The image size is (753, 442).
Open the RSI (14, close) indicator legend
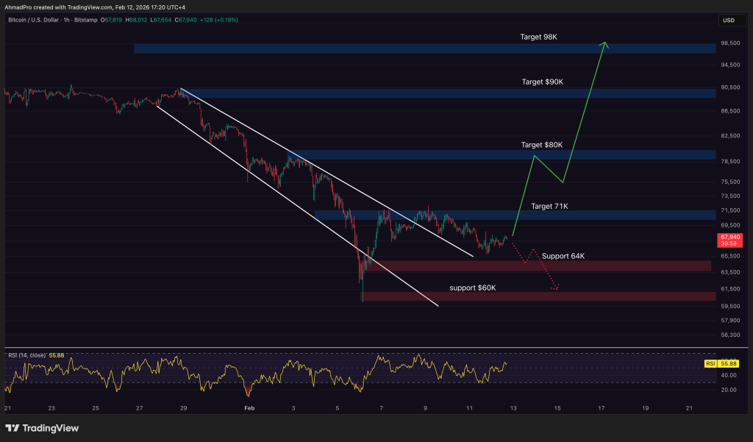pos(26,355)
